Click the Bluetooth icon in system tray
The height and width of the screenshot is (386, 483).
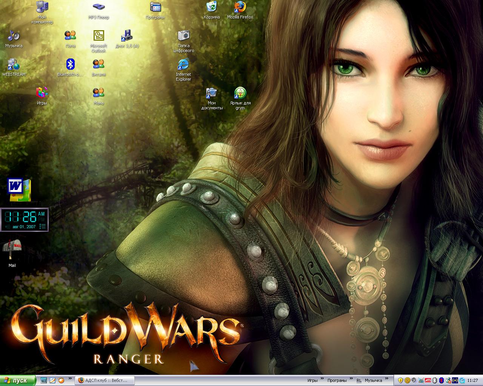click(x=441, y=380)
